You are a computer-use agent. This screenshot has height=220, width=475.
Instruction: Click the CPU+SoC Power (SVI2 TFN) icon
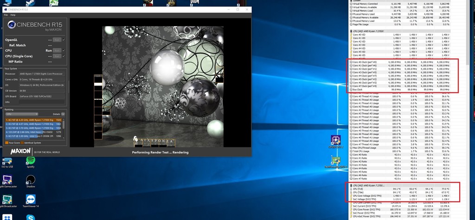click(x=351, y=216)
